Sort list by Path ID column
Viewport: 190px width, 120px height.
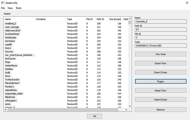(x=101, y=19)
